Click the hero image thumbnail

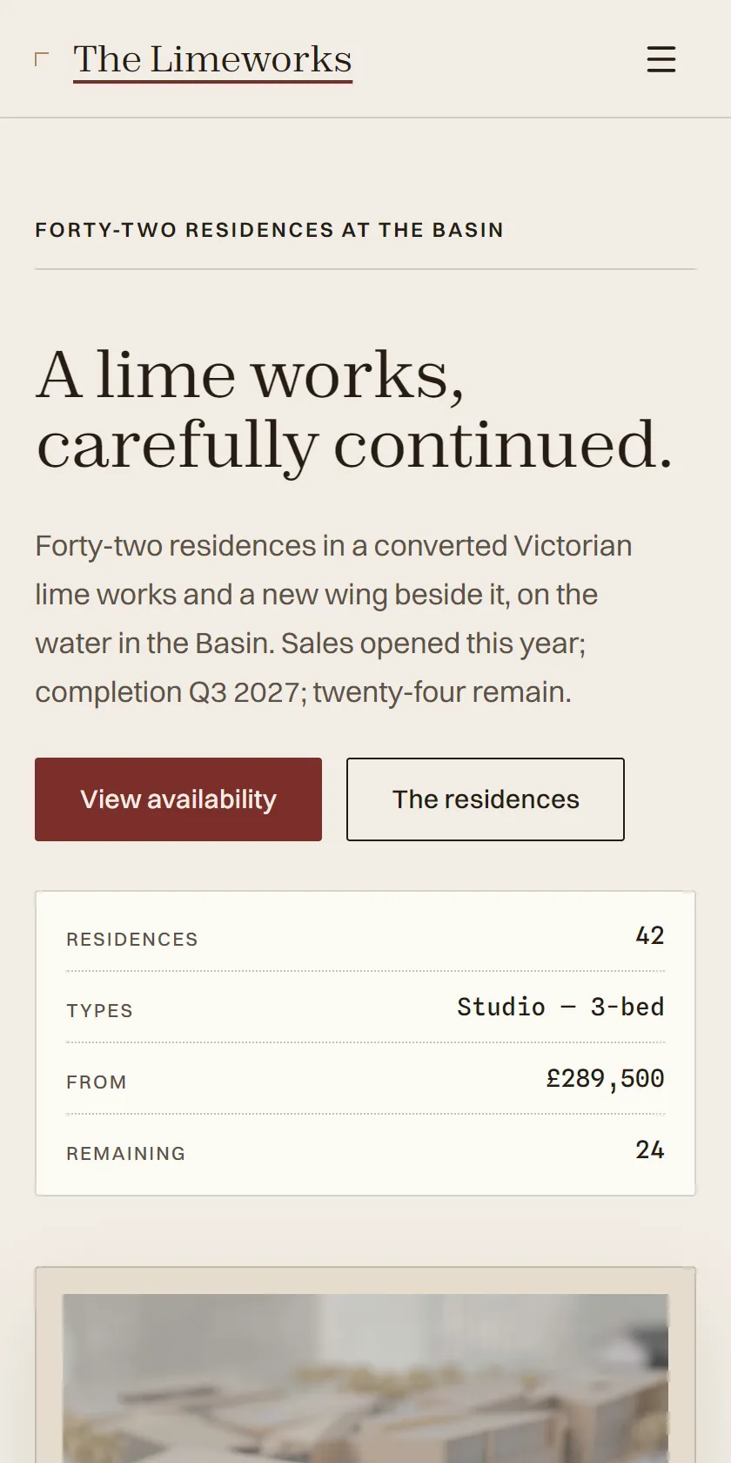(x=365, y=1379)
